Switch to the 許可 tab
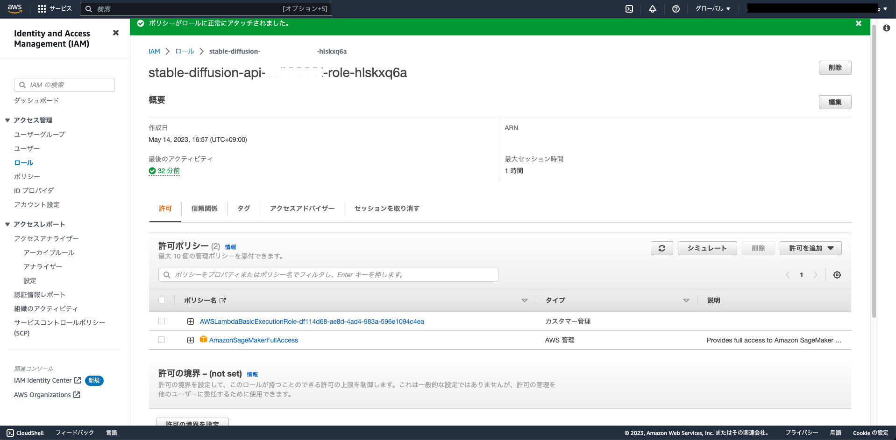 coord(165,209)
